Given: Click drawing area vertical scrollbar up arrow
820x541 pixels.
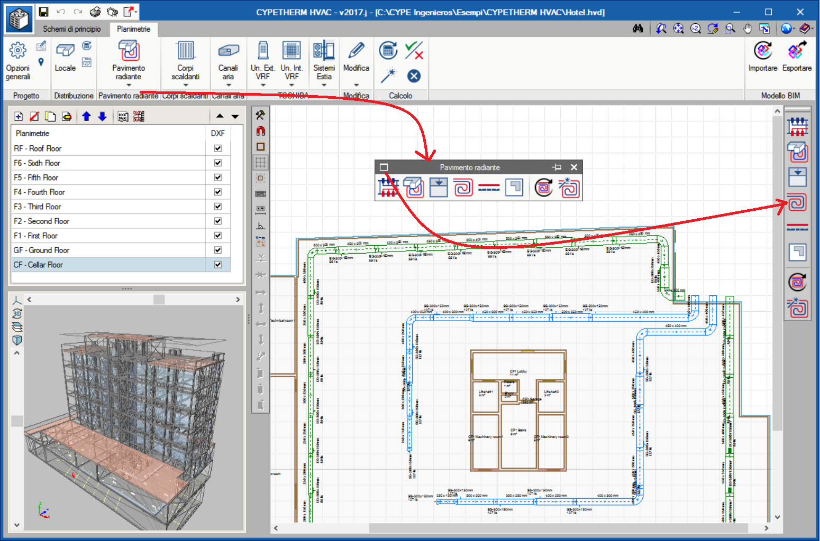Looking at the screenshot, I should click(x=777, y=111).
